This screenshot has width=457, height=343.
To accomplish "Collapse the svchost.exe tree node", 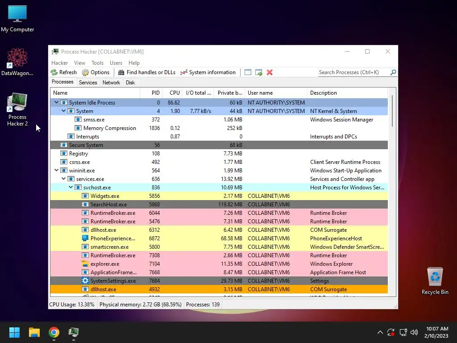I will point(71,187).
